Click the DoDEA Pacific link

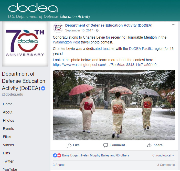[141, 49]
